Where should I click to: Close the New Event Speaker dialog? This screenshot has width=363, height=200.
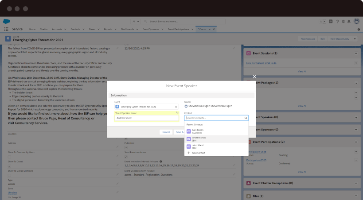(x=254, y=77)
